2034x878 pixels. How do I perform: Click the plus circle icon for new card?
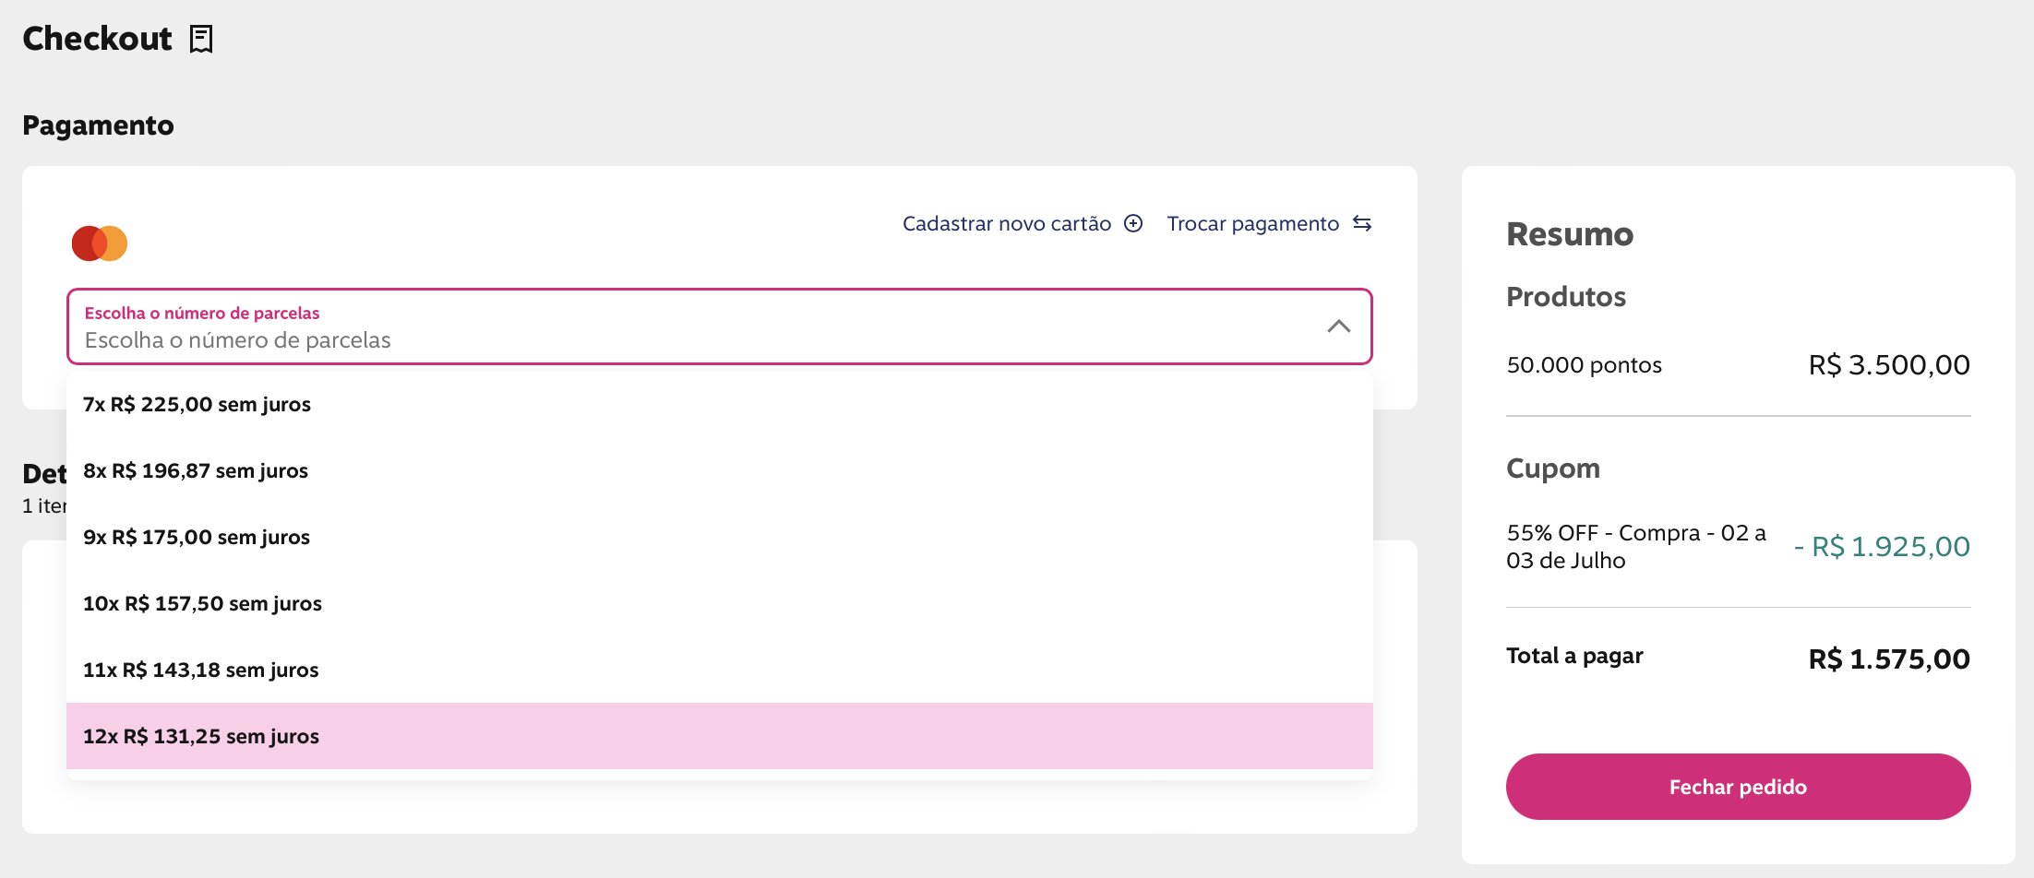1133,223
